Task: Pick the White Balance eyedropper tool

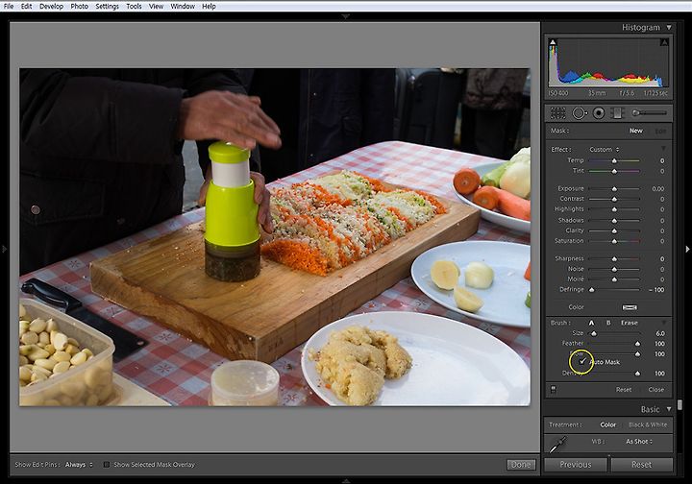Action: [557, 444]
